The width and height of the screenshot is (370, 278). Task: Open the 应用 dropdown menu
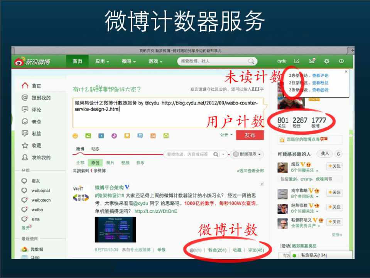tap(102, 61)
